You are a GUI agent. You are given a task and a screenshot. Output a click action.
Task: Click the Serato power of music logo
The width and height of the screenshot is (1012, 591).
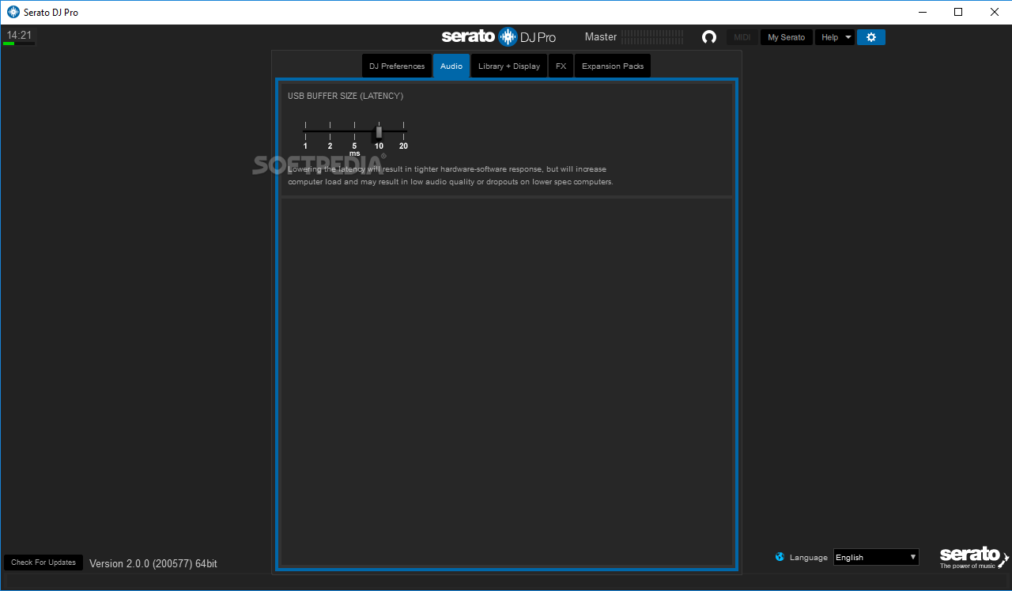[x=974, y=557]
